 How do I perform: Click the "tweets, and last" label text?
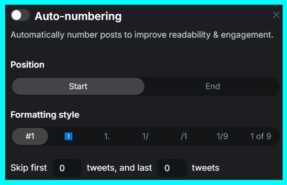click(119, 168)
